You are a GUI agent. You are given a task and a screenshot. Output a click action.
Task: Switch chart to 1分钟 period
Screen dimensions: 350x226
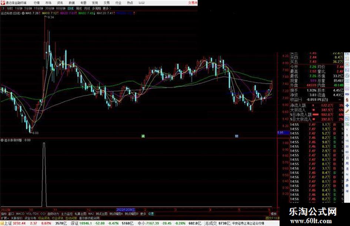[x=19, y=9]
